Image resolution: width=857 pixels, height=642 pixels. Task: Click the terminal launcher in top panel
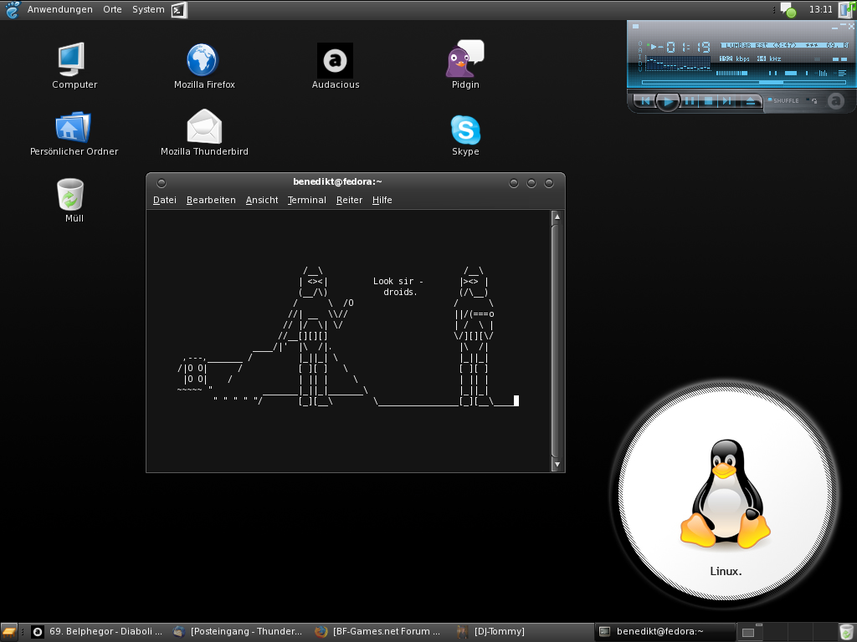pyautogui.click(x=179, y=9)
